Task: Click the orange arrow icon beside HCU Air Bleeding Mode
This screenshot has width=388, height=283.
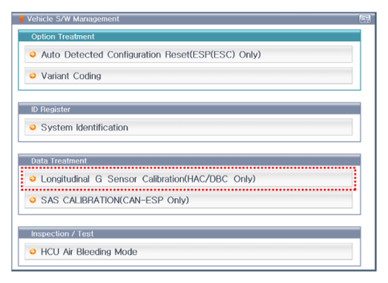Action: [33, 251]
